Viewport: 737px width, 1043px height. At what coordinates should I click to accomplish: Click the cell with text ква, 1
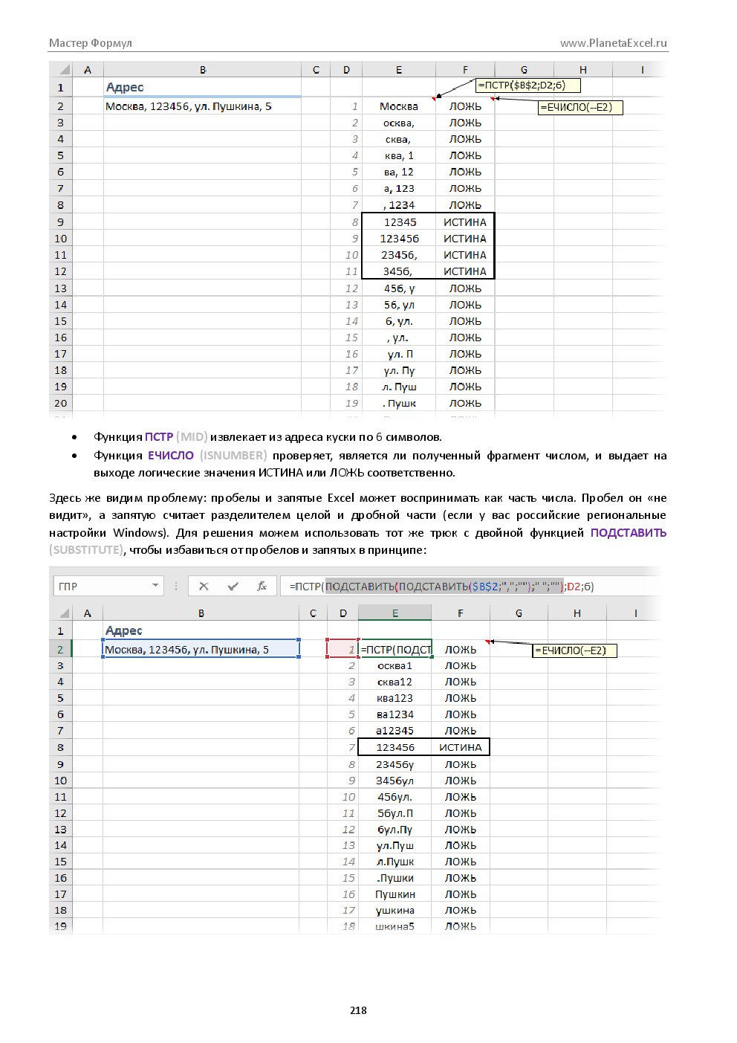[x=399, y=155]
